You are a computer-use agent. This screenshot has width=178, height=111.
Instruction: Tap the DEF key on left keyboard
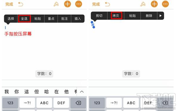[61, 103]
